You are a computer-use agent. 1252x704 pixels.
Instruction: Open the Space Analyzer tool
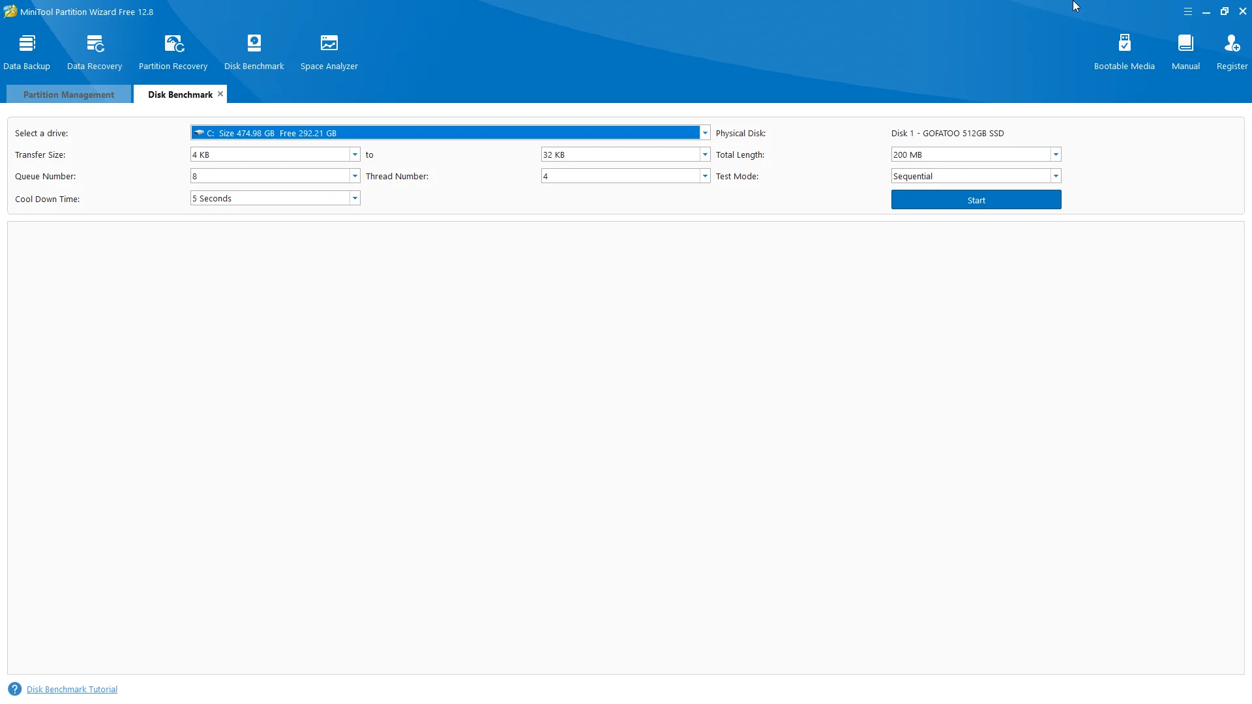pyautogui.click(x=329, y=44)
